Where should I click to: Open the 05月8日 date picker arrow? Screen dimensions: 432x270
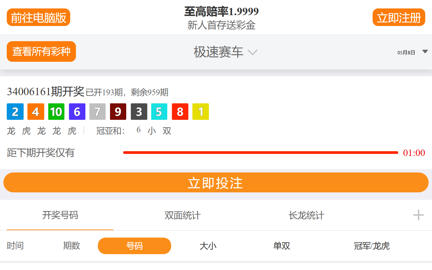click(x=425, y=52)
